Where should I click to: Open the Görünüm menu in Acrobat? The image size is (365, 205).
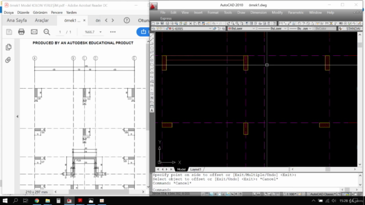click(x=40, y=13)
